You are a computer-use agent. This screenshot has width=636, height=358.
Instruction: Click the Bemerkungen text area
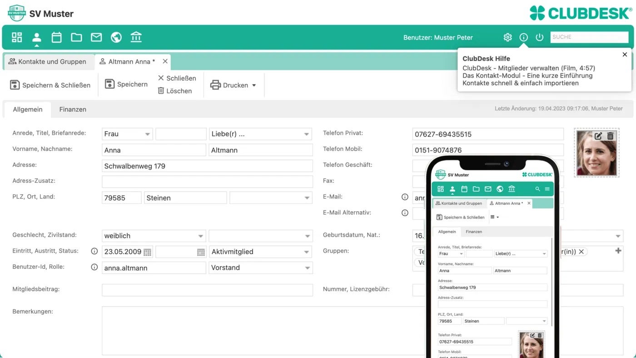tap(263, 330)
